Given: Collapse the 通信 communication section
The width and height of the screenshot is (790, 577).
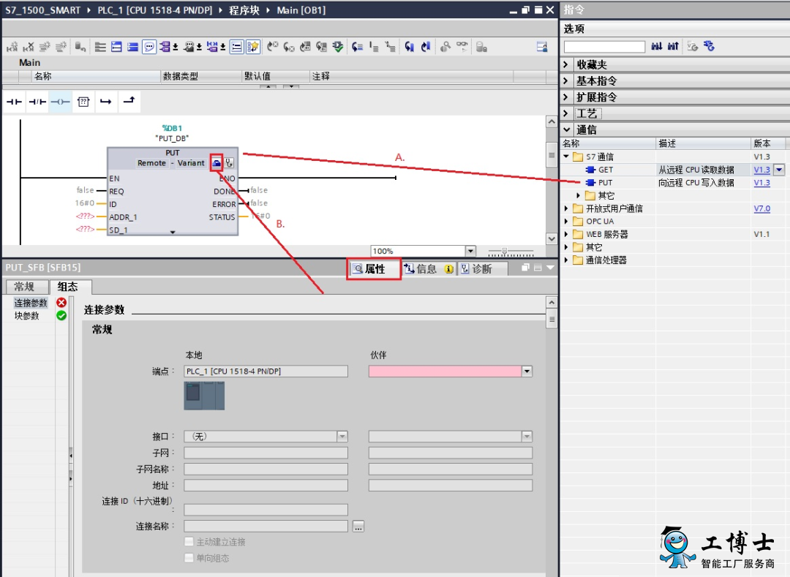Looking at the screenshot, I should click(566, 129).
